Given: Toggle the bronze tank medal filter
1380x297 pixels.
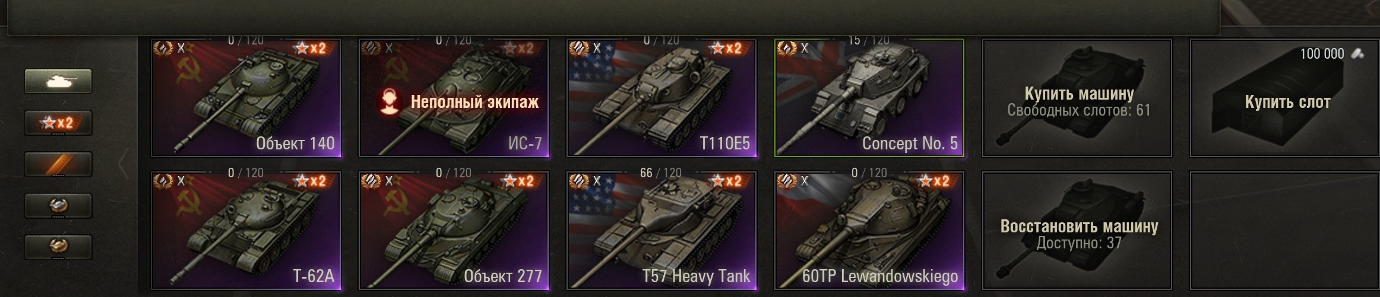Looking at the screenshot, I should (x=58, y=247).
